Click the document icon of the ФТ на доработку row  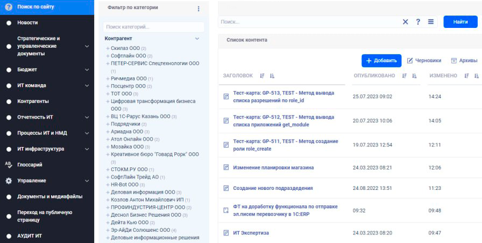(226, 210)
